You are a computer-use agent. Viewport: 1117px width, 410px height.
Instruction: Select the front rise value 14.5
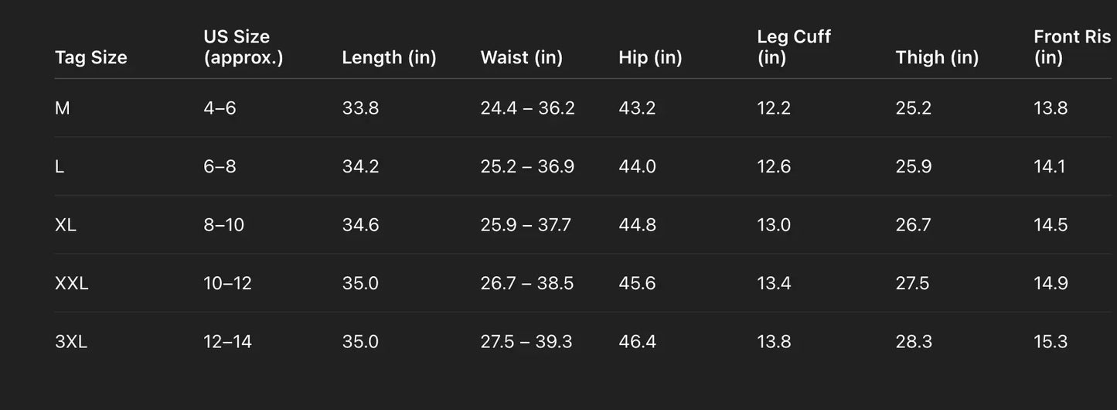pyautogui.click(x=1051, y=225)
